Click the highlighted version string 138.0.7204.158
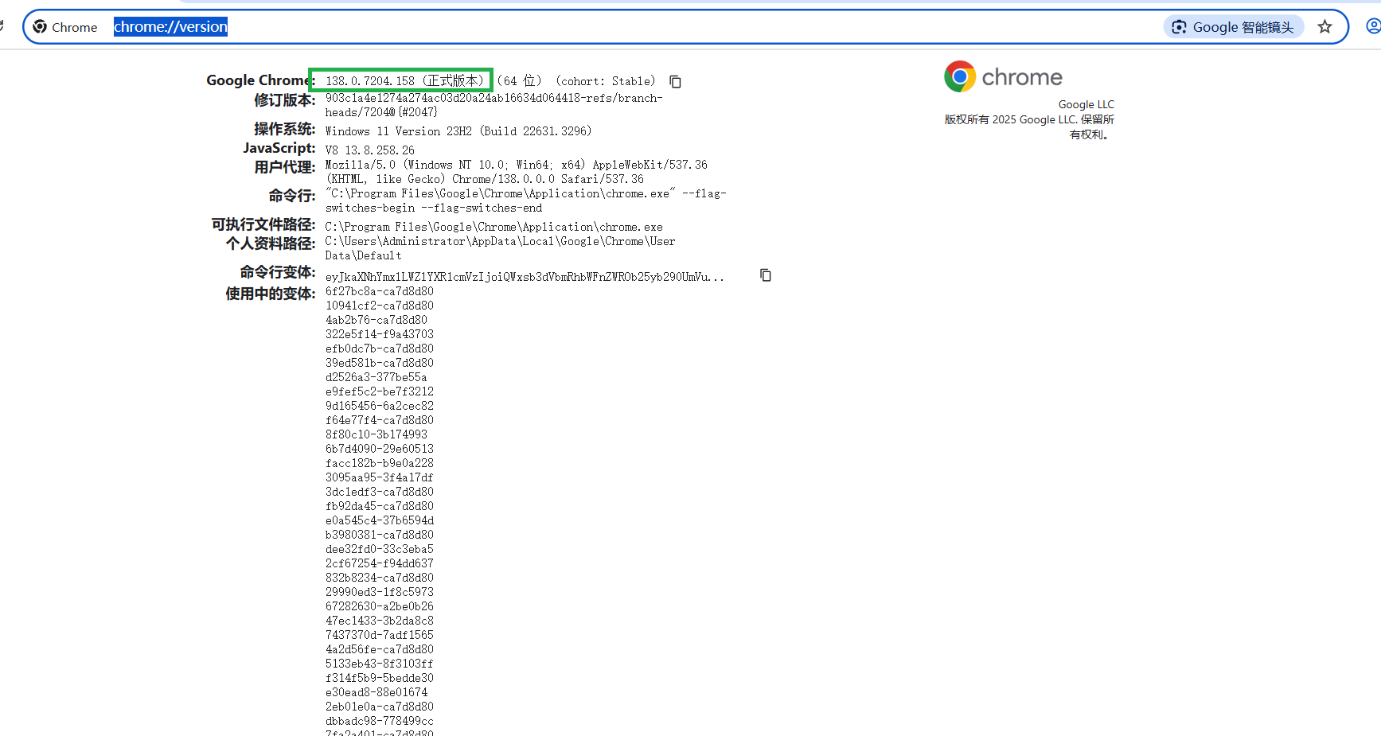The image size is (1381, 736). coord(404,80)
